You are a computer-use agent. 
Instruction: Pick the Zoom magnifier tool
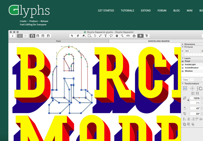pos(122,36)
